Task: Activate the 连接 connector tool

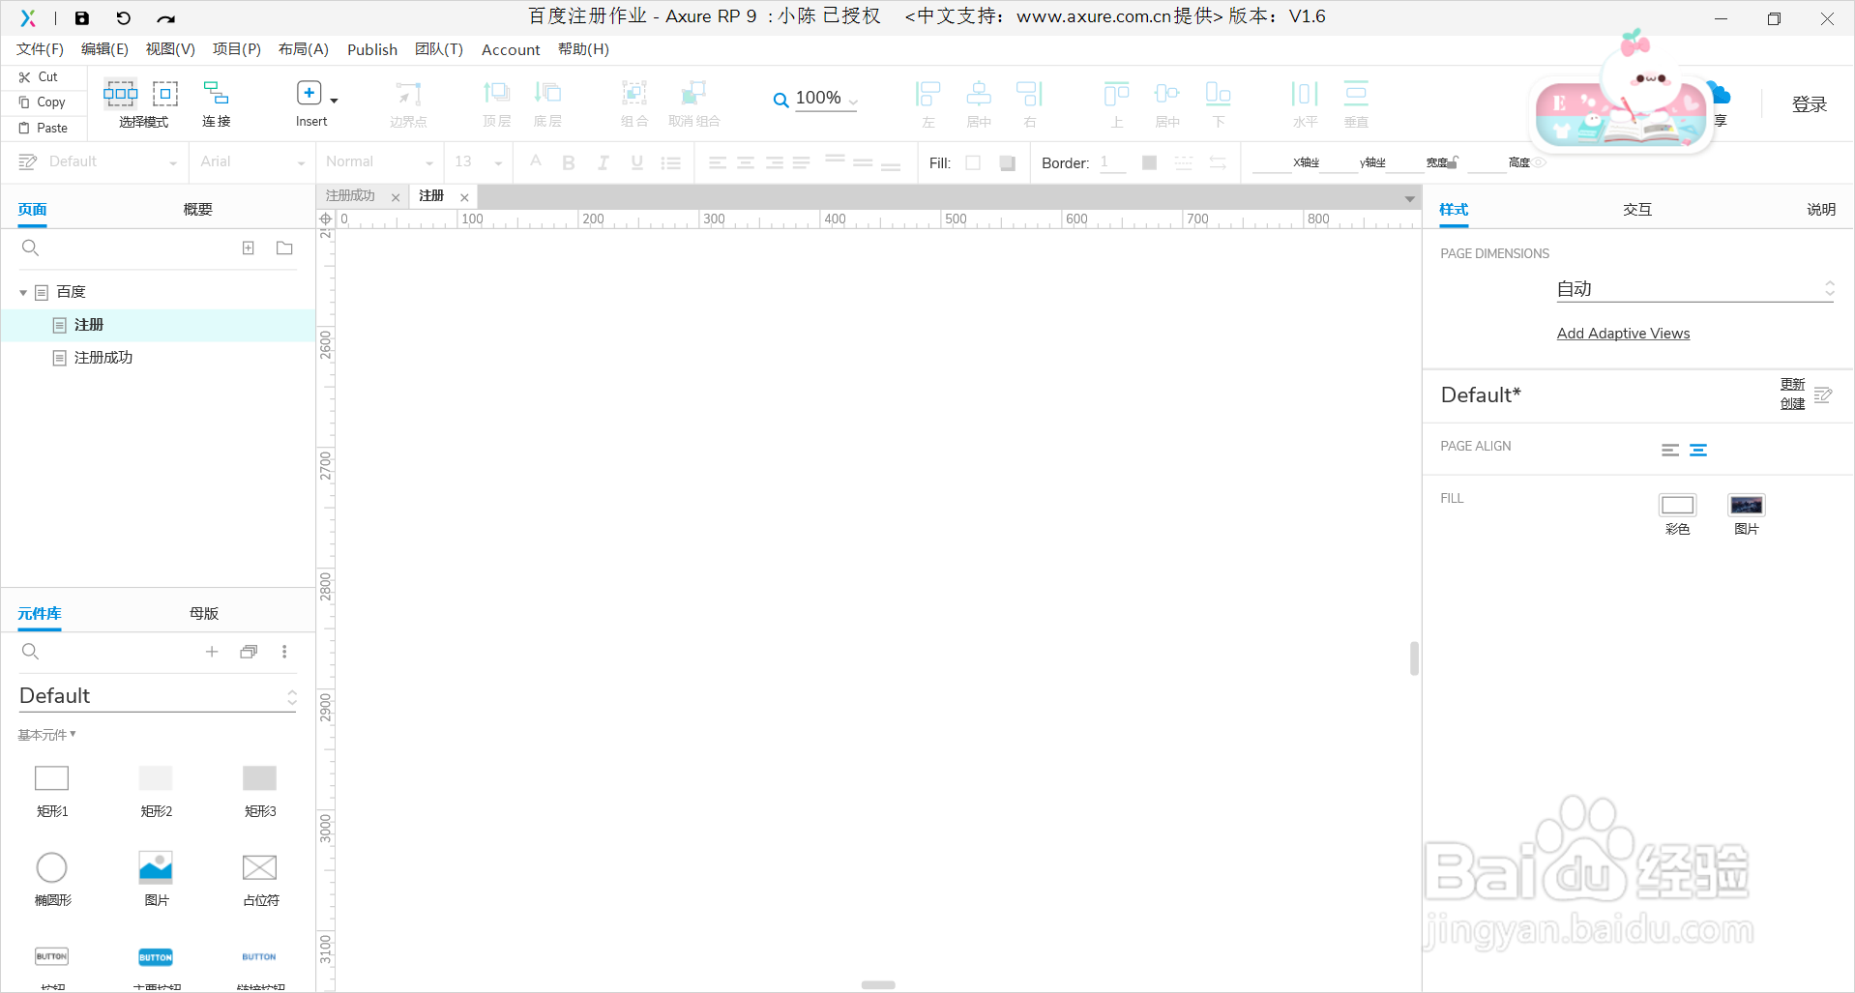Action: point(216,93)
